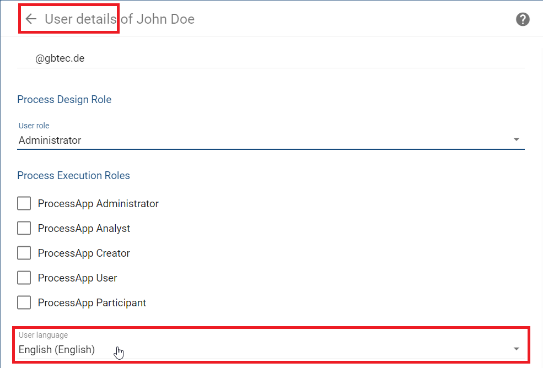Click the Process Execution Roles heading
543x368 pixels.
(73, 175)
